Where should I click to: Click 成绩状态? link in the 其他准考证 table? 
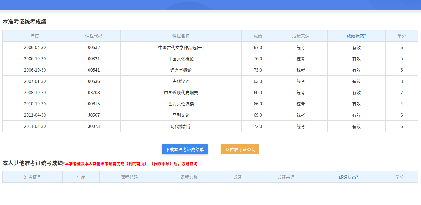[x=348, y=177]
